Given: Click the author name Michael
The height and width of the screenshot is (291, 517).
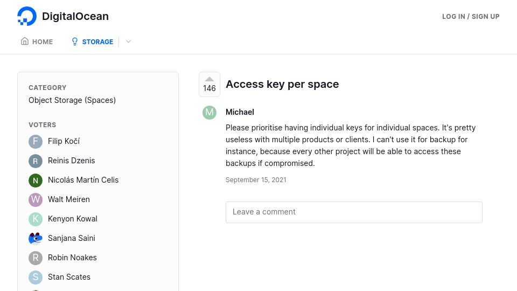Looking at the screenshot, I should 240,112.
